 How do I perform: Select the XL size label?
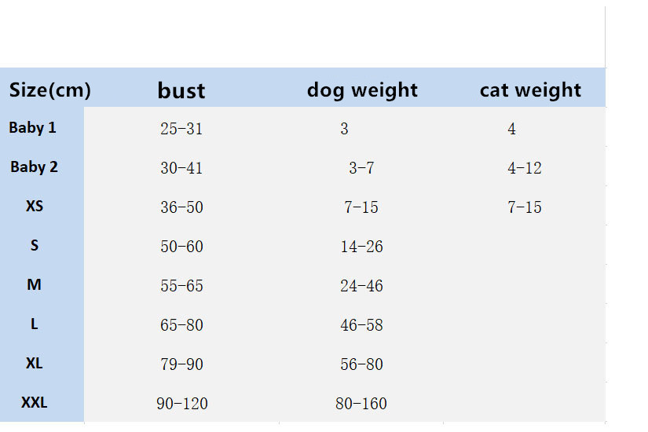click(35, 364)
